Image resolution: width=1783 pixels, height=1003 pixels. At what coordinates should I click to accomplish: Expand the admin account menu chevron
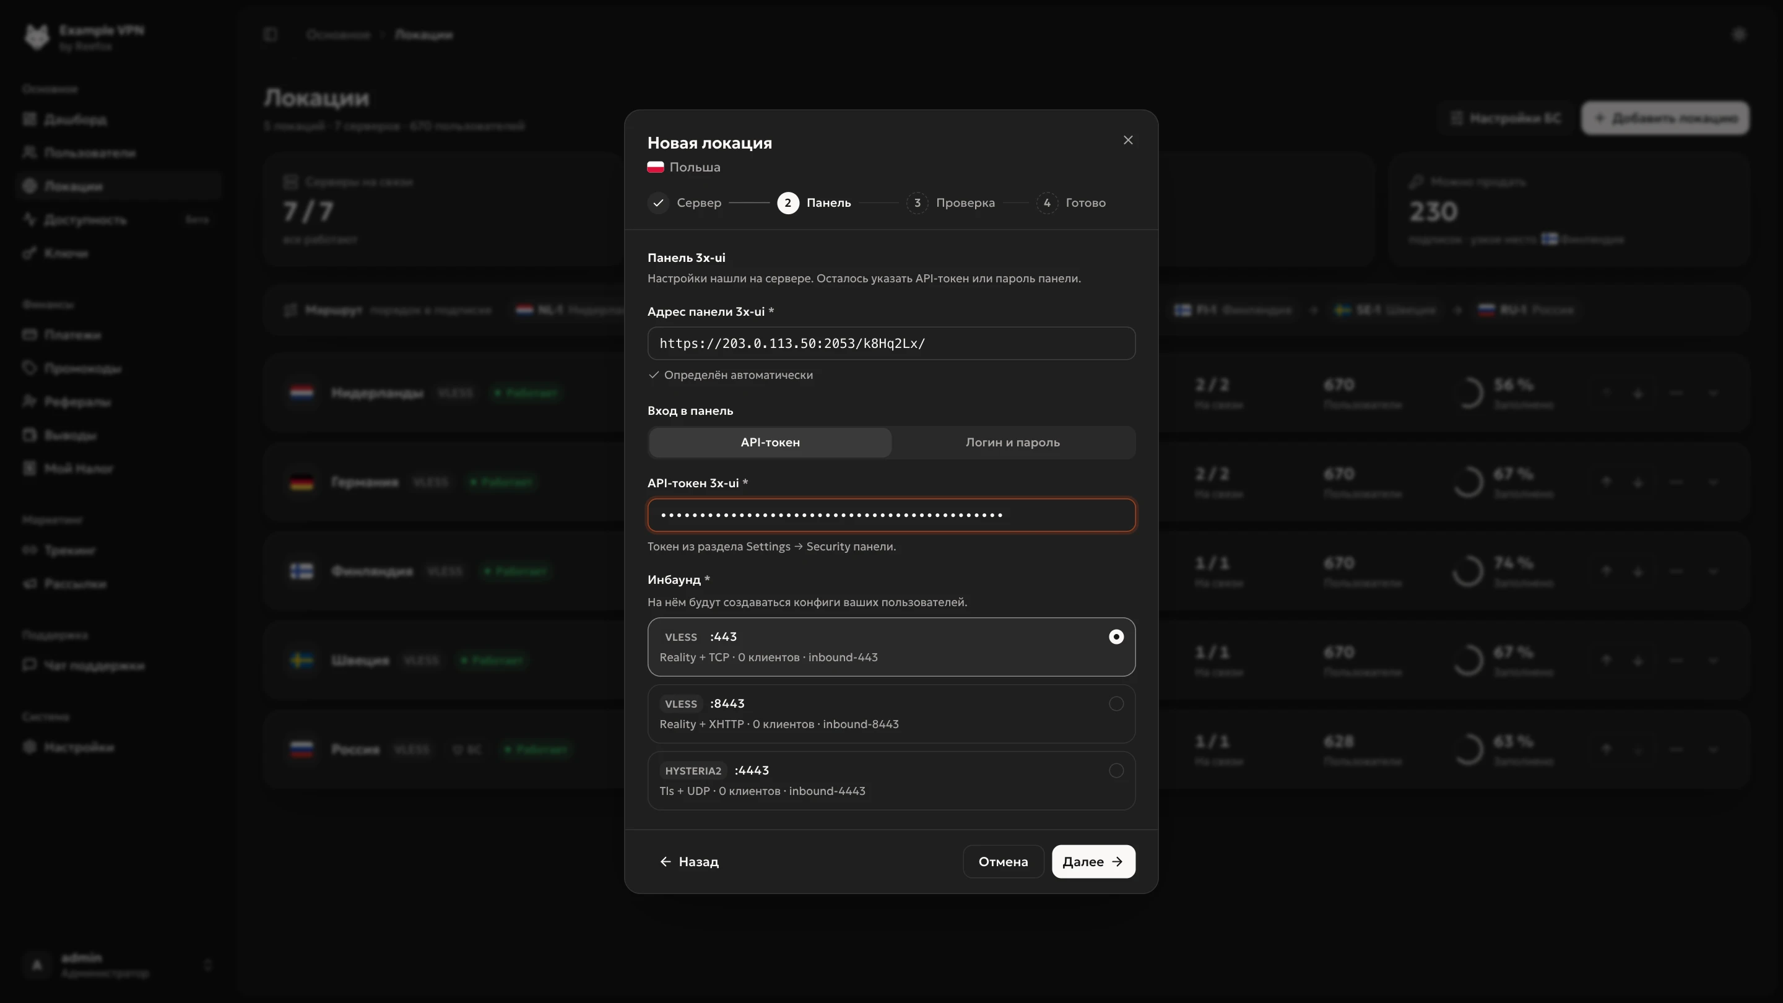pos(207,965)
